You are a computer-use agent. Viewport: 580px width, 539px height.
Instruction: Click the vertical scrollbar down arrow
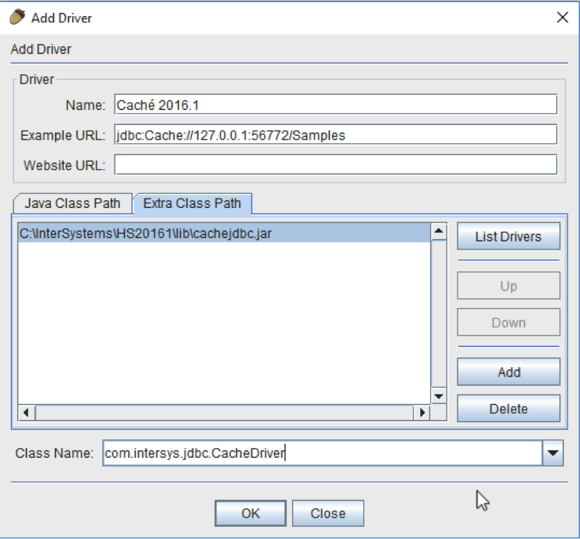pos(438,396)
